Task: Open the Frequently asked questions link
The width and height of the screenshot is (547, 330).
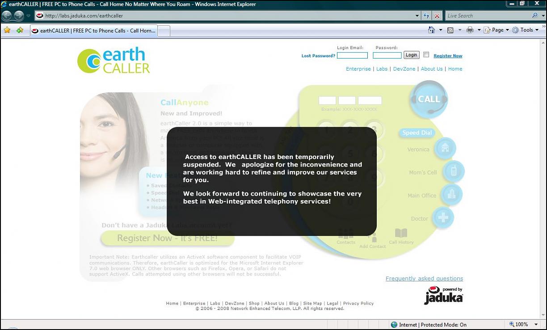Action: point(424,279)
